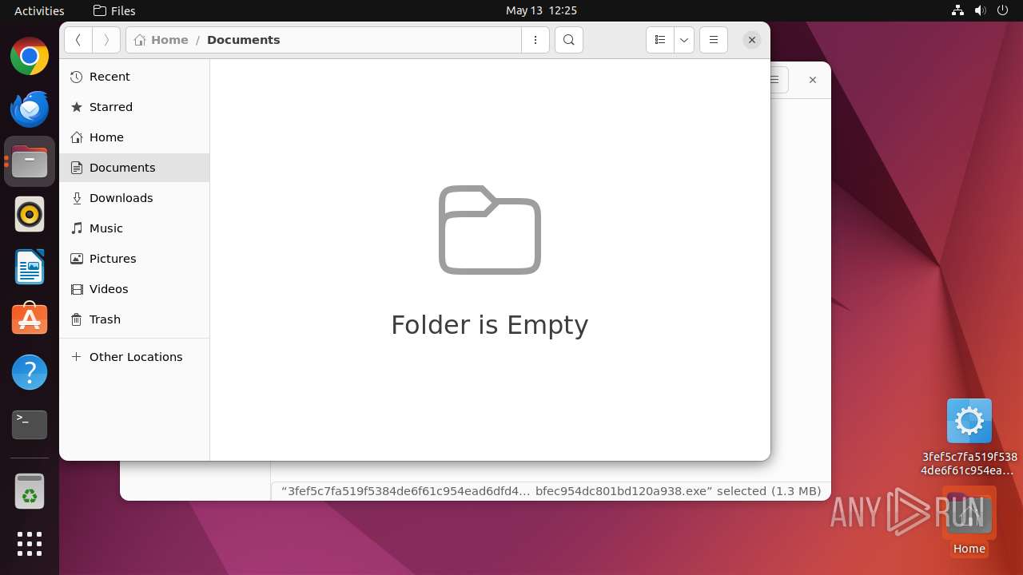Open Downloads in the sidebar
Screen dimensions: 1023x575
134,198
